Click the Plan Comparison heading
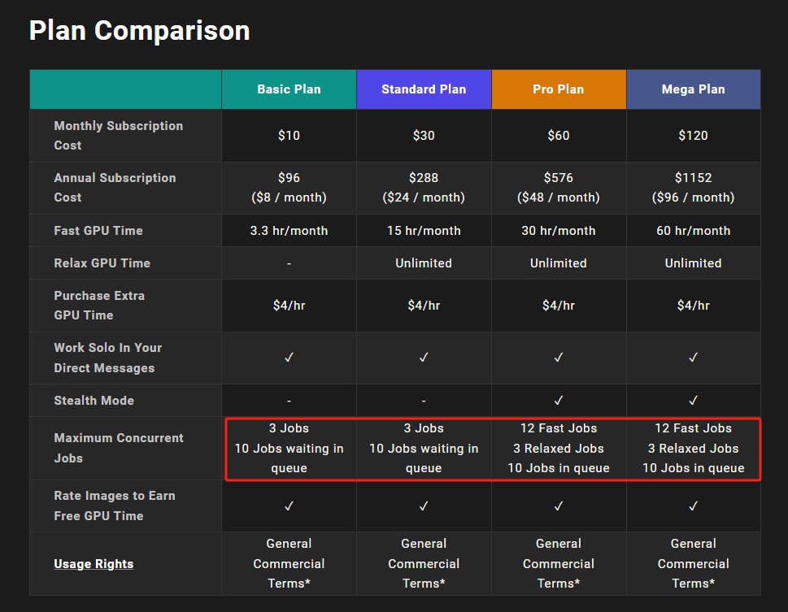The width and height of the screenshot is (788, 612). (x=139, y=31)
